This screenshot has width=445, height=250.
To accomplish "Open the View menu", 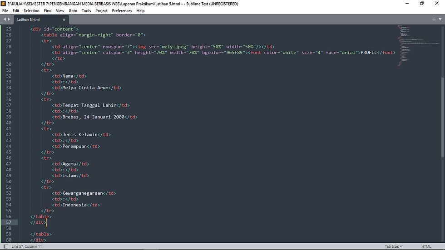I will click(60, 11).
